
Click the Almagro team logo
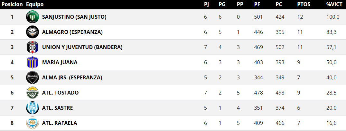point(32,32)
